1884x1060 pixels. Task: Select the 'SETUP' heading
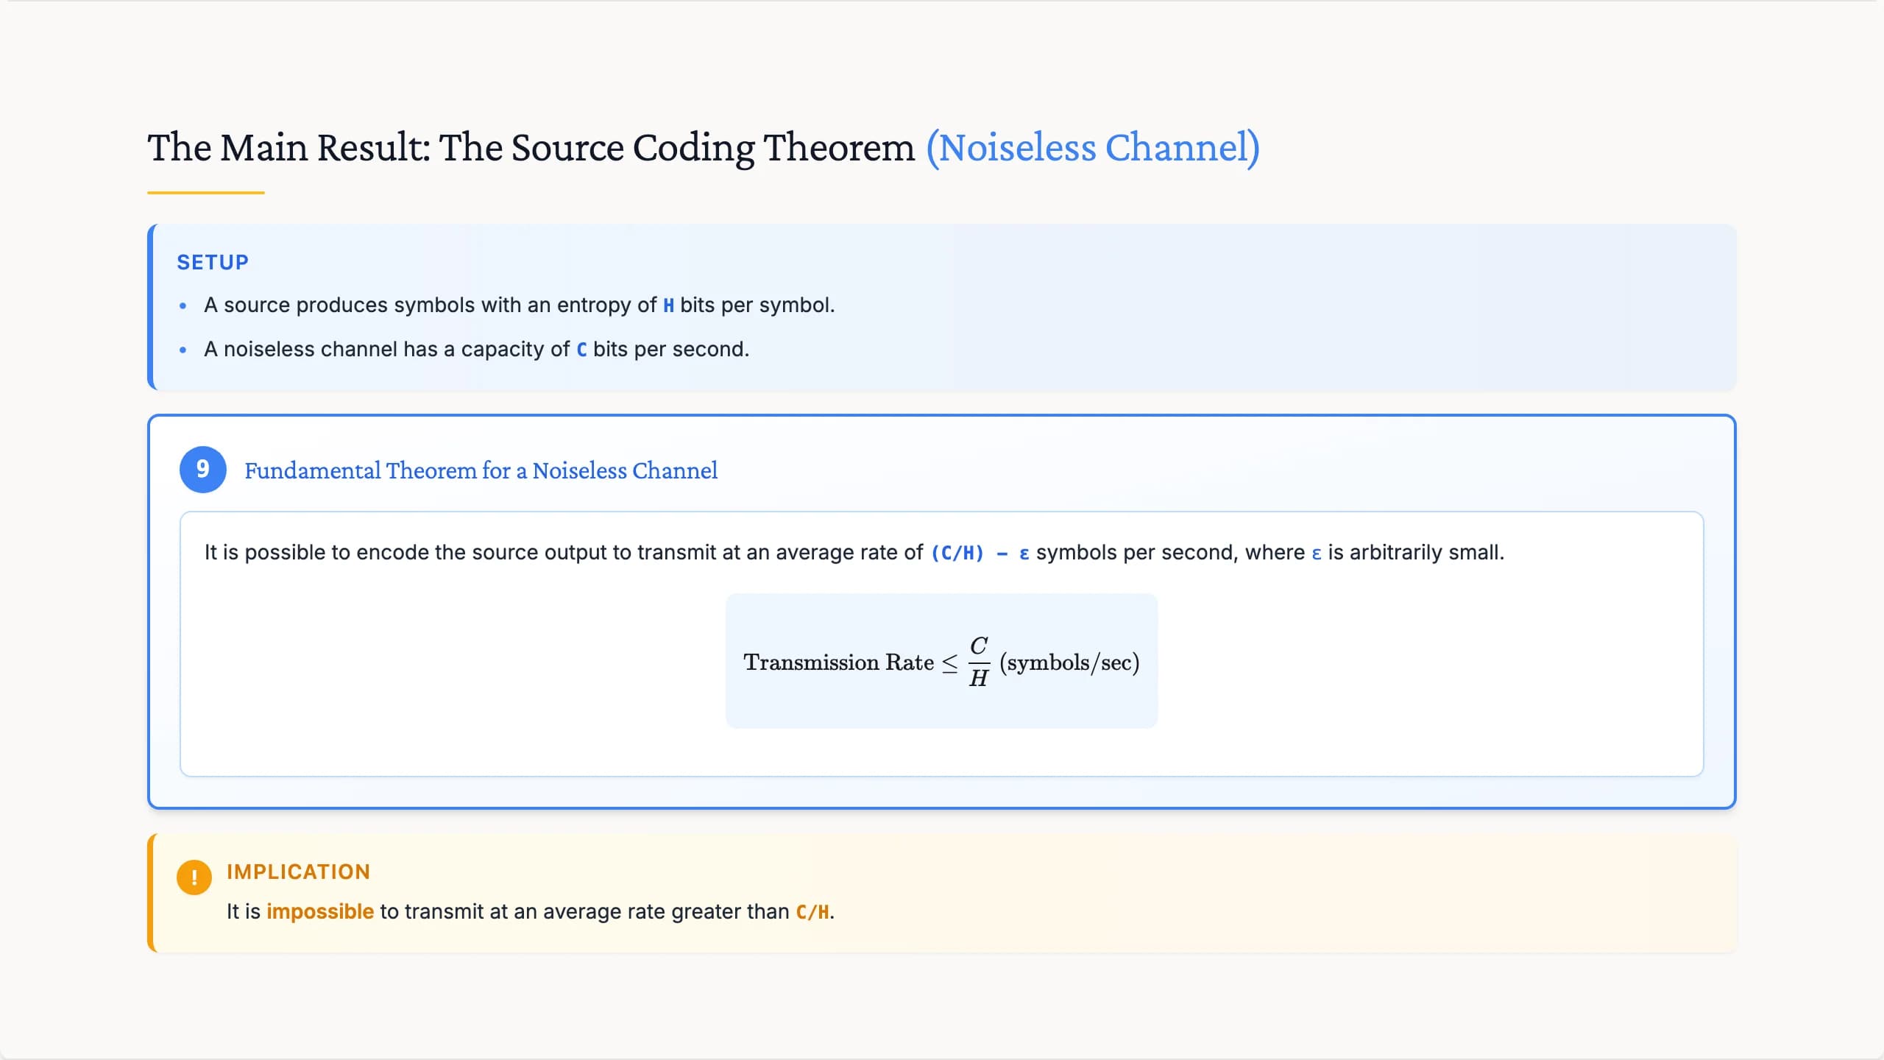click(x=213, y=262)
